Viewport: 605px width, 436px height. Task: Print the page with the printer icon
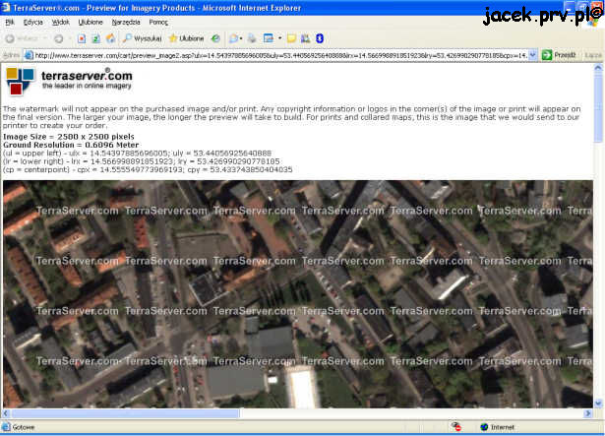pos(252,38)
